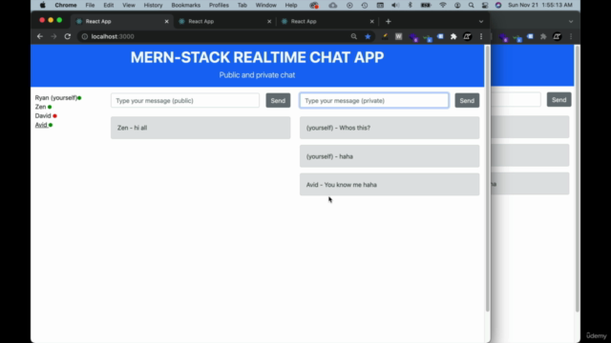Screen dimensions: 611x343
Task: Close the third React App tab
Action: pos(371,21)
